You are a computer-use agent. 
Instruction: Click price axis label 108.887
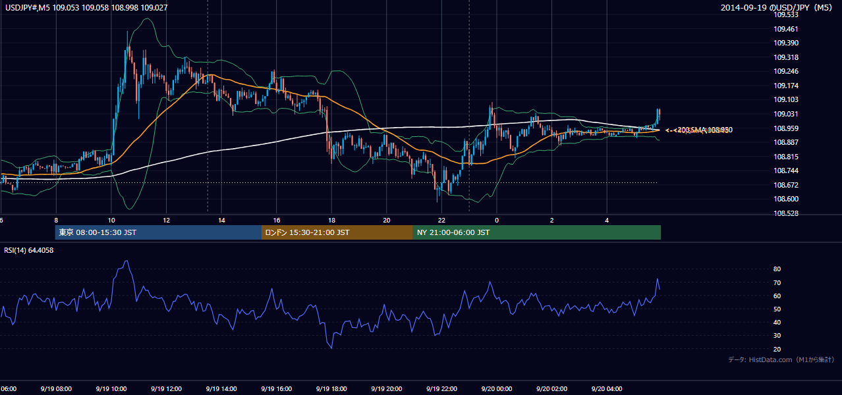pos(786,142)
